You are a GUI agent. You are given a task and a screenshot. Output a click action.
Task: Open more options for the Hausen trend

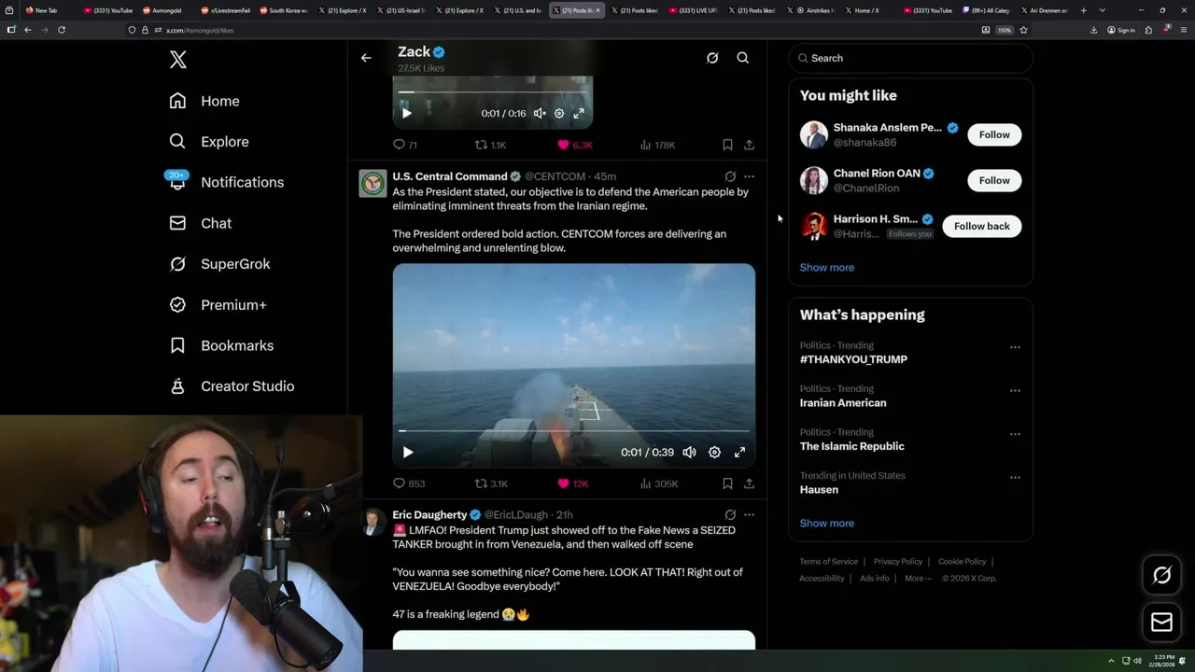pyautogui.click(x=1015, y=478)
